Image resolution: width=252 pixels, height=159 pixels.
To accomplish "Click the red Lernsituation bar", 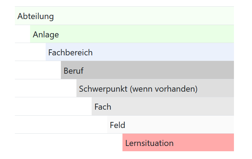I will [205, 143].
